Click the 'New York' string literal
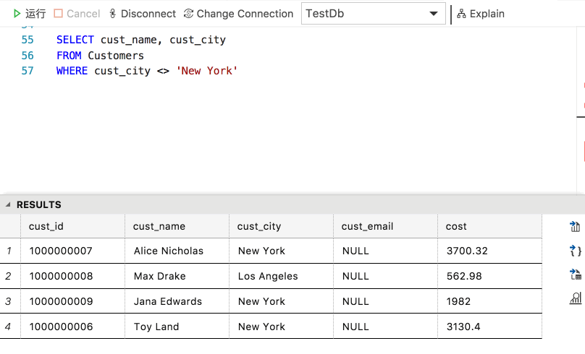This screenshot has height=354, width=585. pyautogui.click(x=206, y=71)
